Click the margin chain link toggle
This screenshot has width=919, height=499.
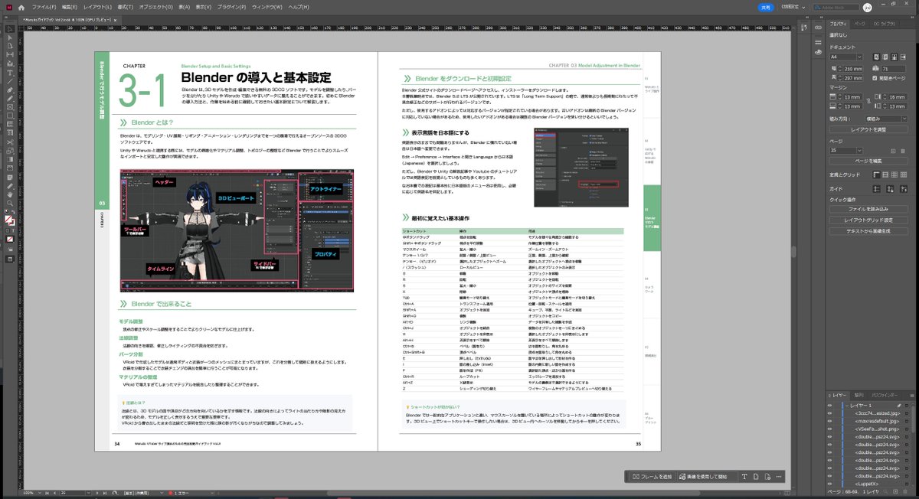click(869, 101)
